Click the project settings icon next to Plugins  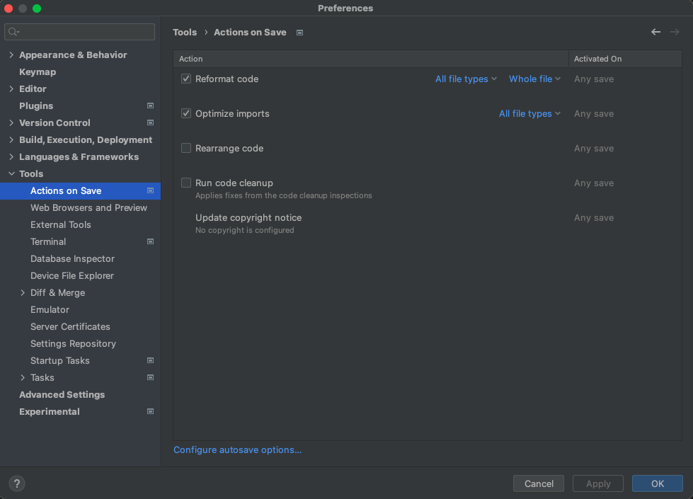click(150, 105)
